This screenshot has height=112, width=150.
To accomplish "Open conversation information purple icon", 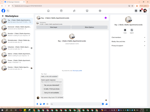I will click(106, 18).
